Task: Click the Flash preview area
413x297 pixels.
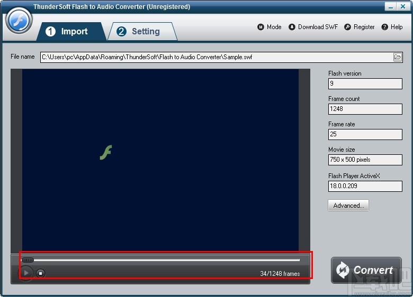Action: tap(160, 160)
